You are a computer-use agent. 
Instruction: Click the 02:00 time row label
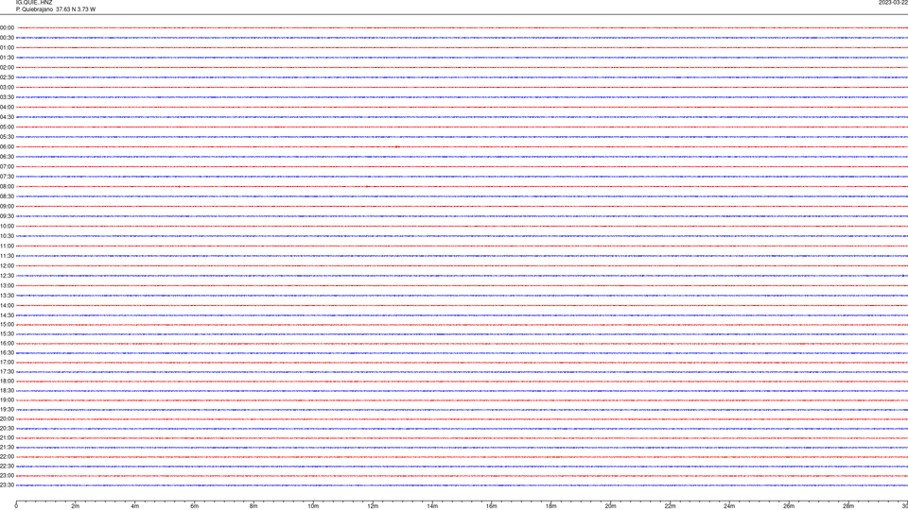[x=7, y=68]
